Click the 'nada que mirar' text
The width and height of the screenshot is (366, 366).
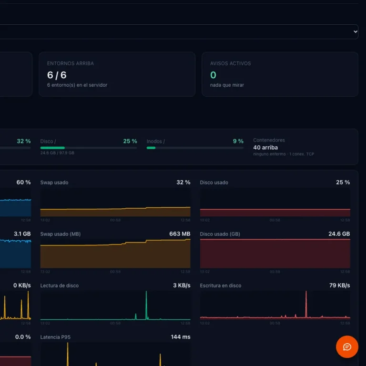click(x=227, y=85)
